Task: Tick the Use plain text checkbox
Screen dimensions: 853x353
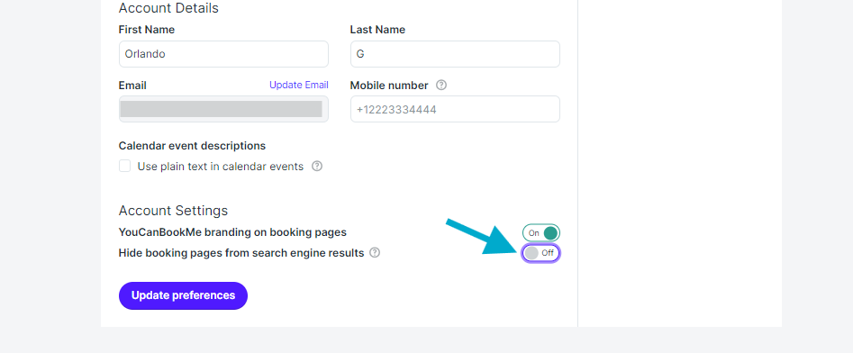Action: (125, 166)
